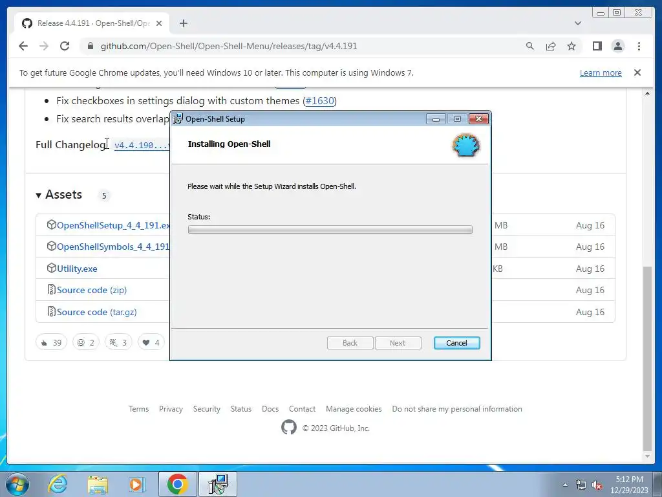Click the Open-Shell shell logo in installer

point(465,145)
